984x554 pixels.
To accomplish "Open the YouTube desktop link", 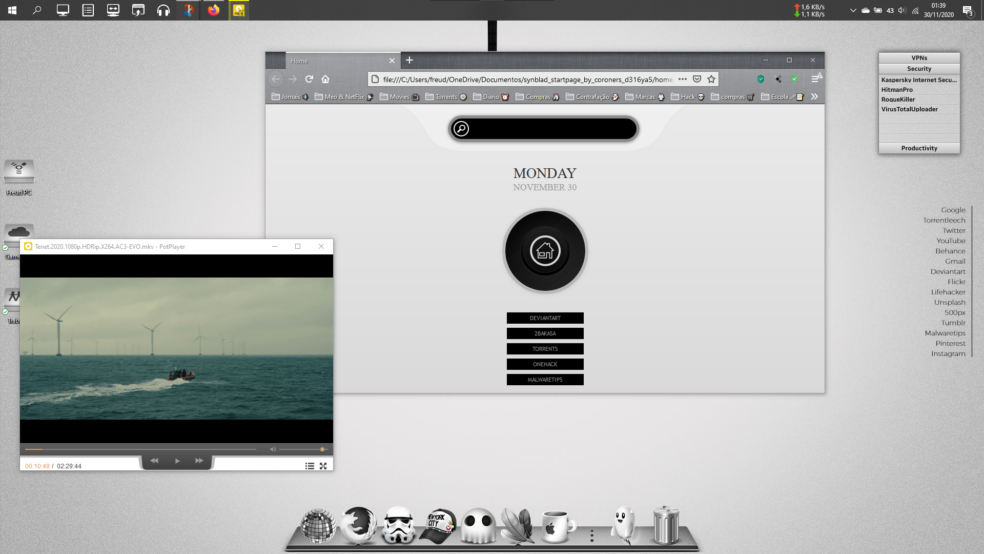I will click(x=951, y=241).
